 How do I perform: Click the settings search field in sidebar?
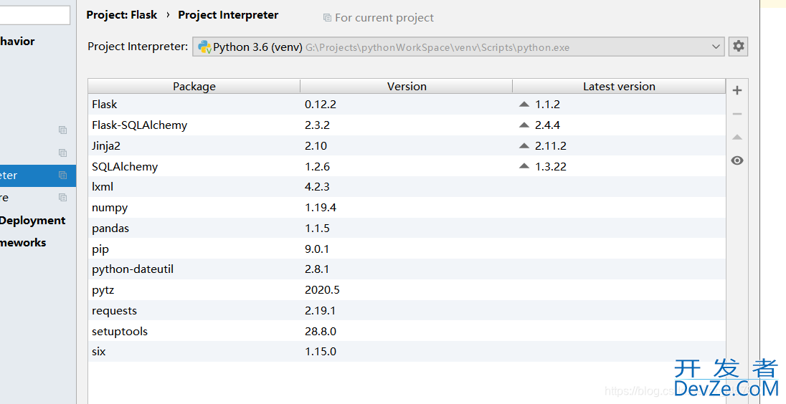[34, 15]
